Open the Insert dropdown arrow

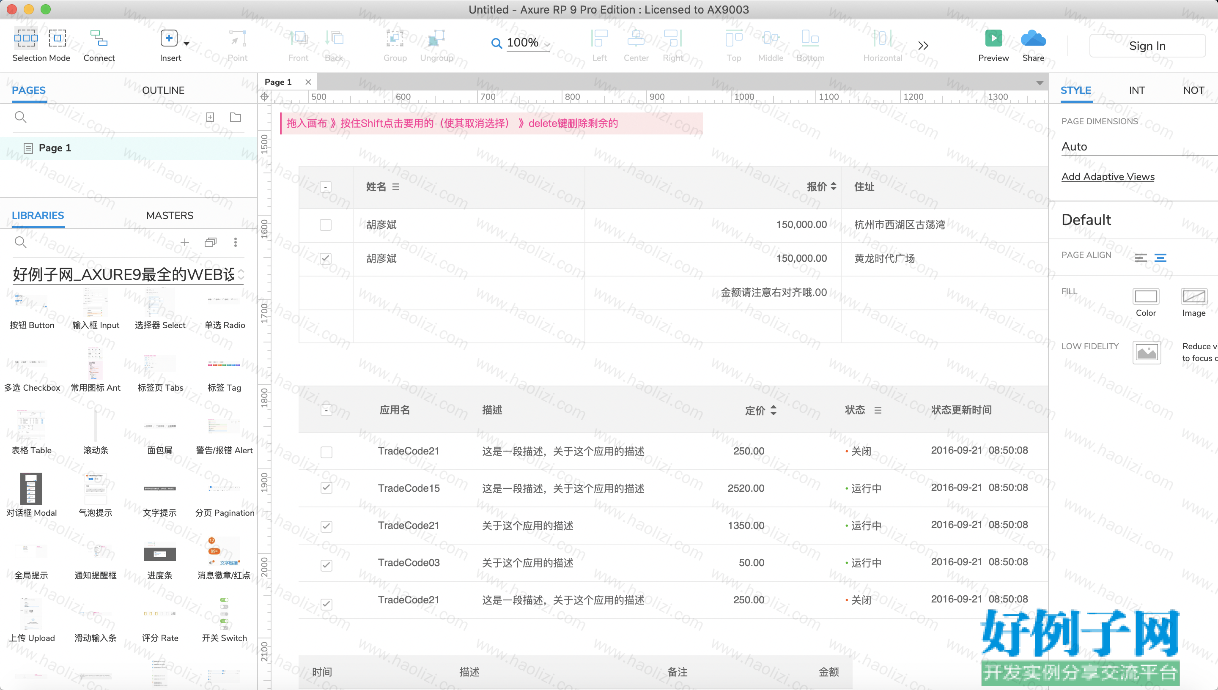pyautogui.click(x=186, y=44)
